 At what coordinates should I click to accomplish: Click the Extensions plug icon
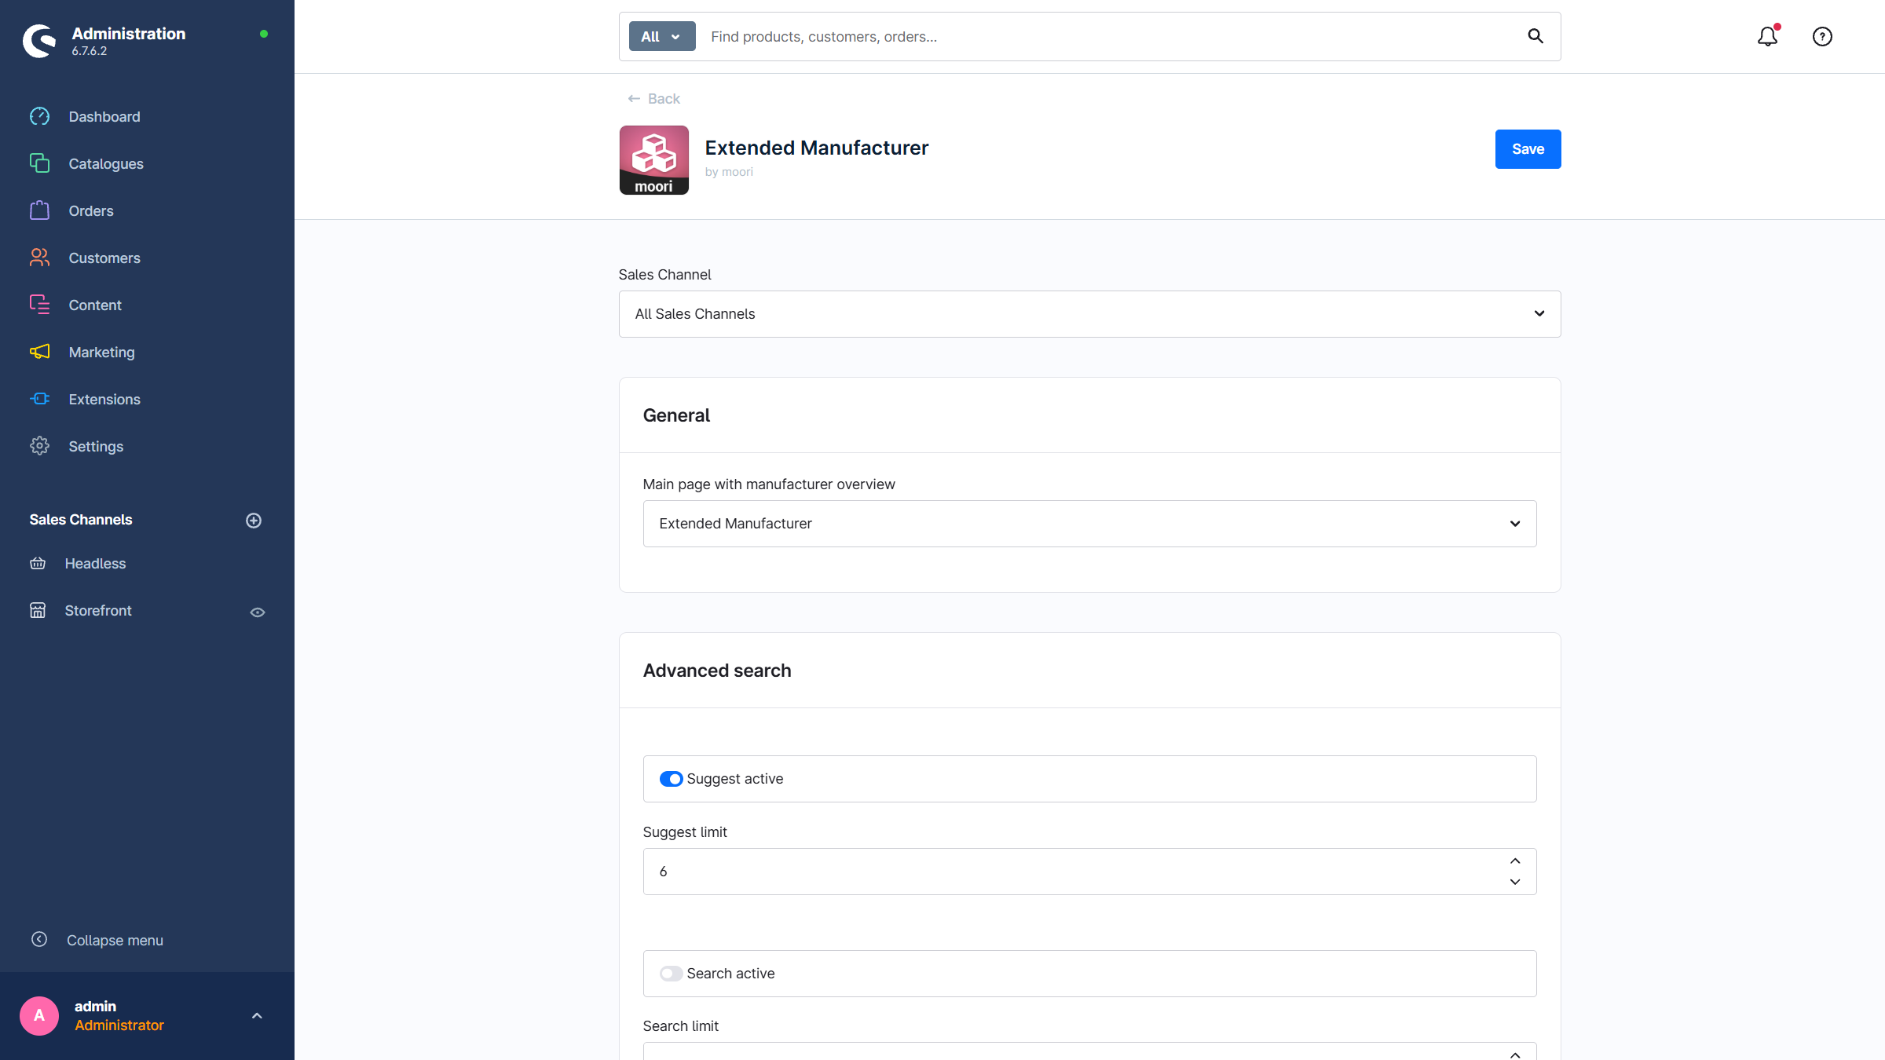point(39,399)
